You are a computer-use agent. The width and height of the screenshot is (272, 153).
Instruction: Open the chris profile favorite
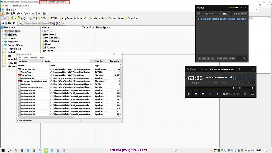97,18
